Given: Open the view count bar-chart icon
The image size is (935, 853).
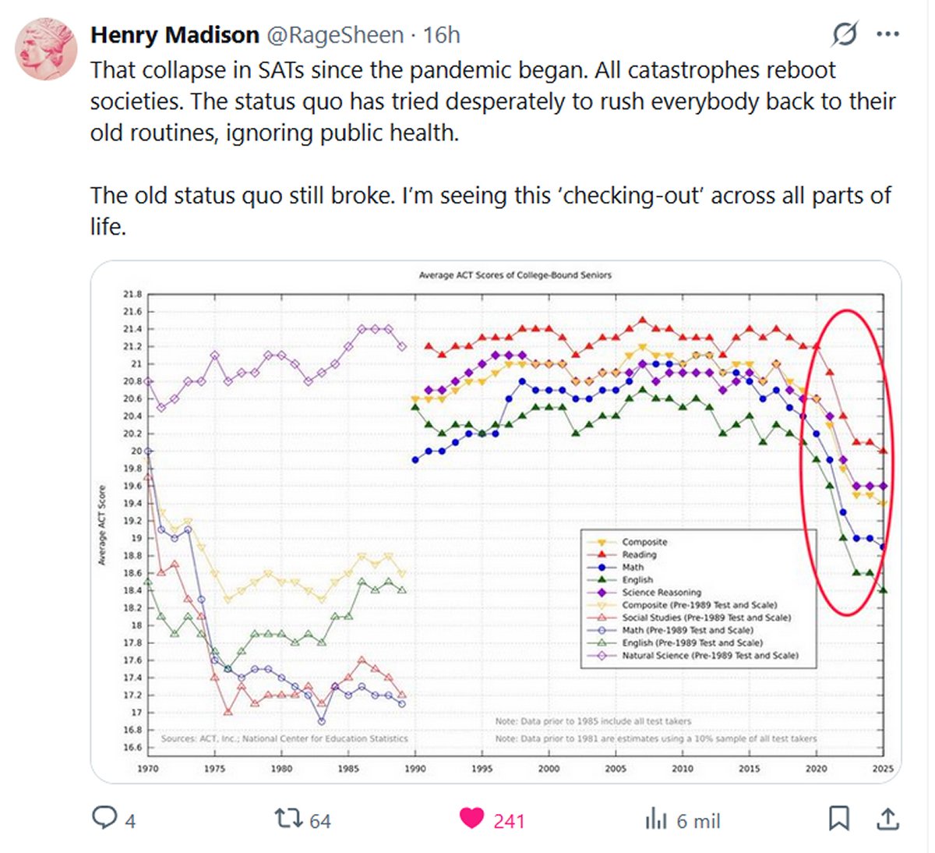Looking at the screenshot, I should pyautogui.click(x=656, y=819).
